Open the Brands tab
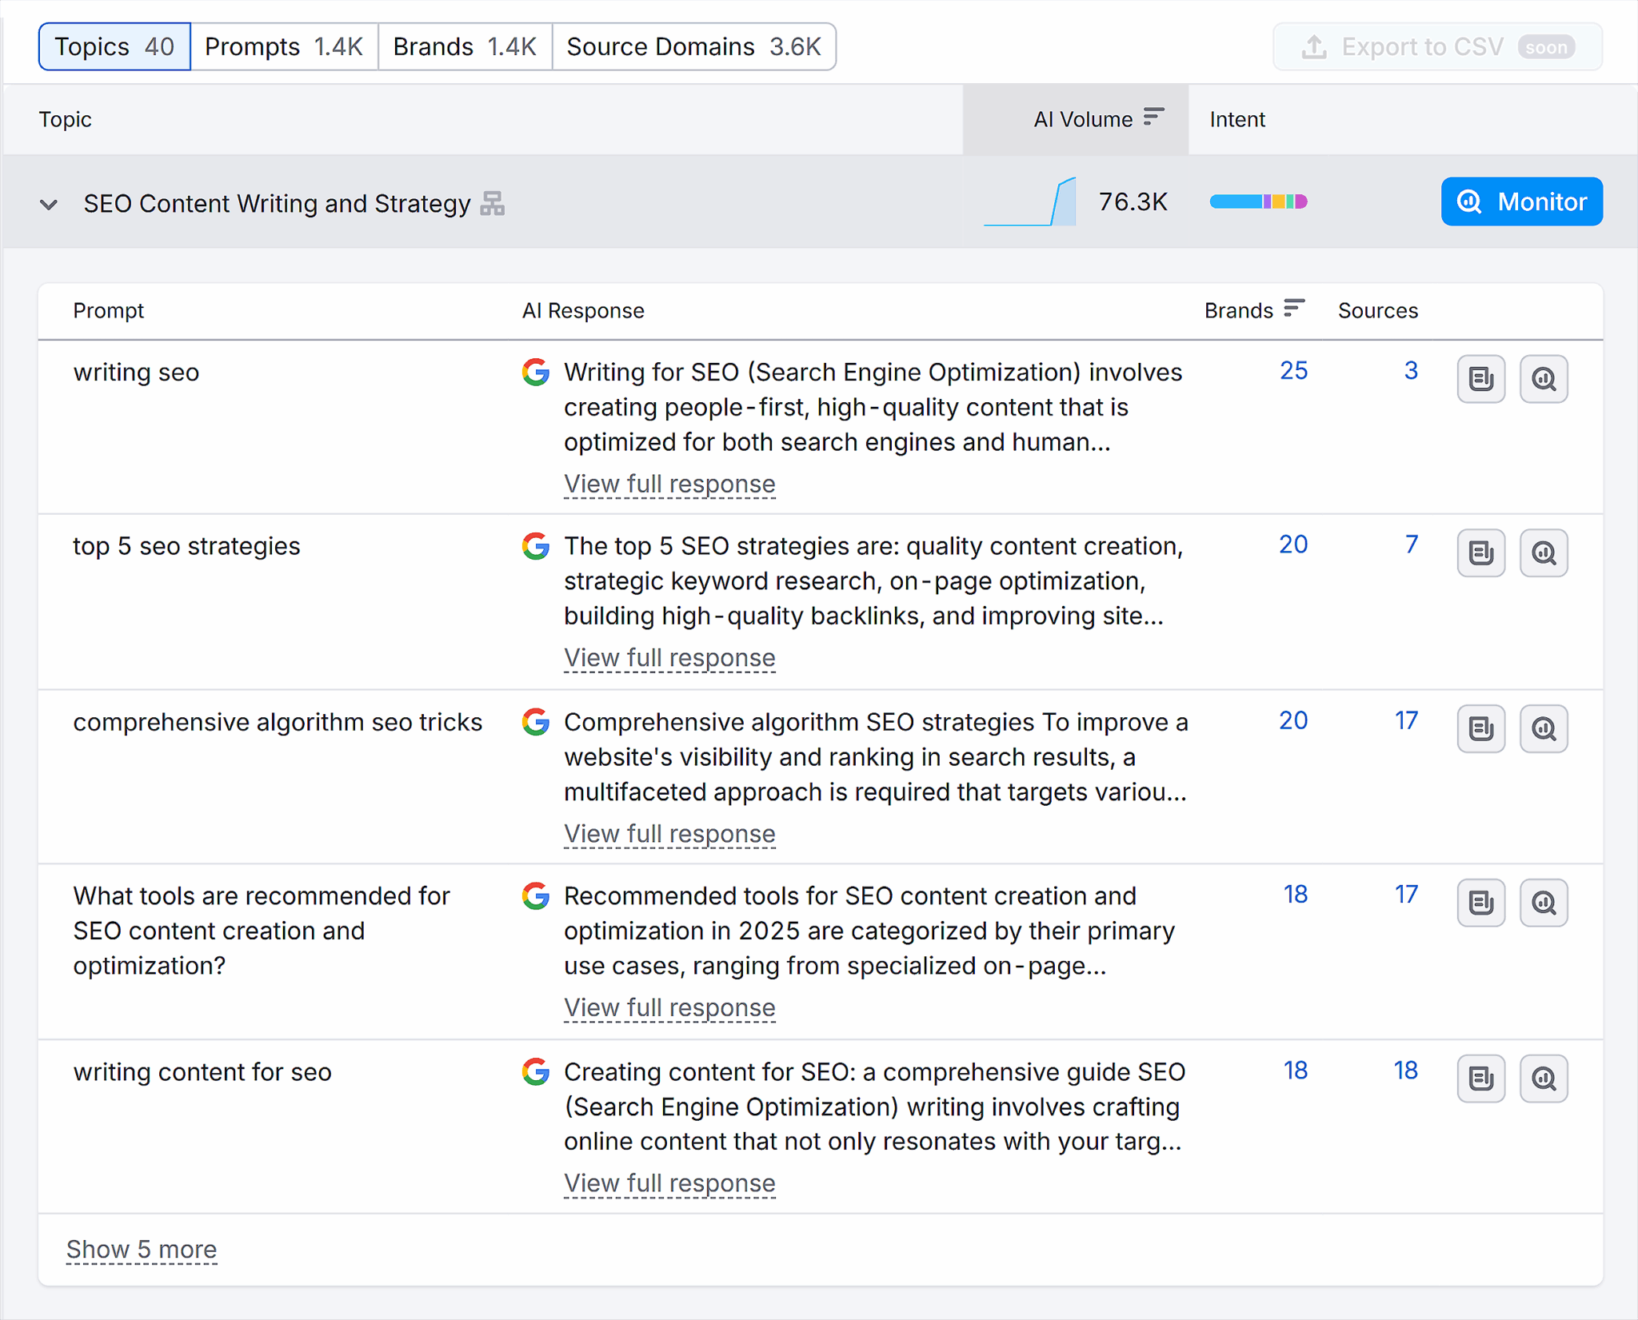Viewport: 1638px width, 1320px height. pos(465,46)
